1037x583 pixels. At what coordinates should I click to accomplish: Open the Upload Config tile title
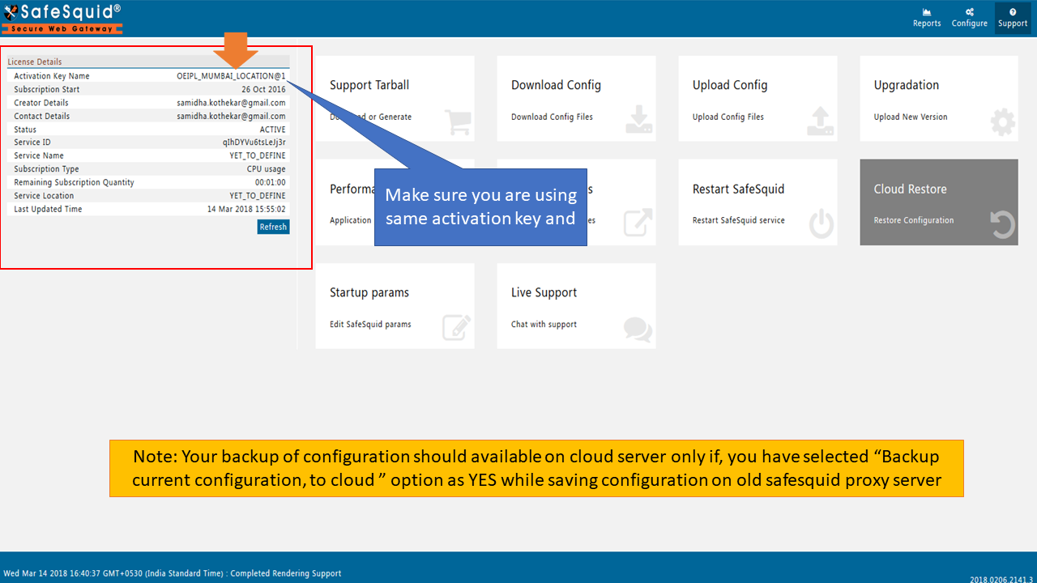coord(730,85)
